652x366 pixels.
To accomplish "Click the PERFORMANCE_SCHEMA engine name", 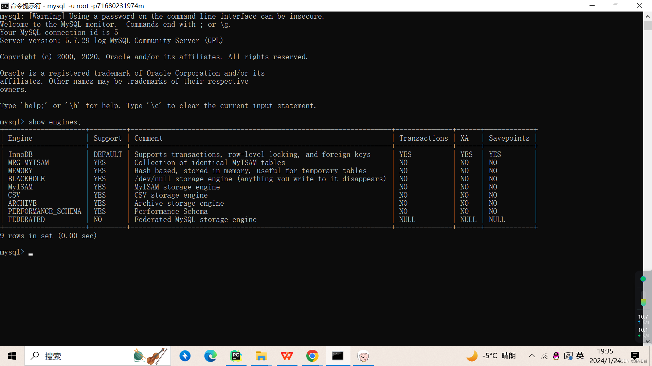I will (x=45, y=211).
